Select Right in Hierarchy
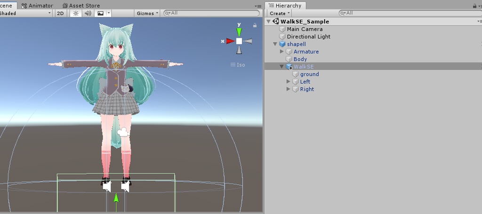The image size is (482, 214). tap(307, 89)
